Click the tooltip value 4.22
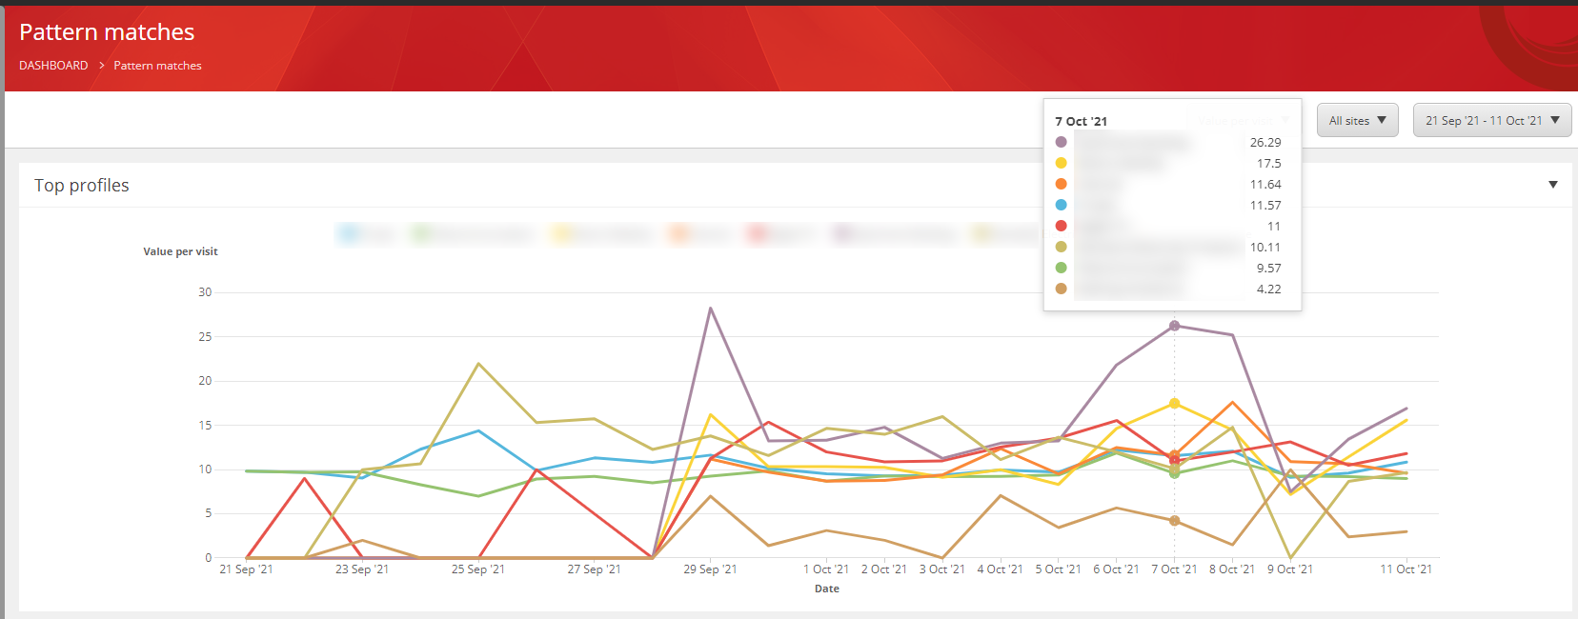 [x=1268, y=289]
